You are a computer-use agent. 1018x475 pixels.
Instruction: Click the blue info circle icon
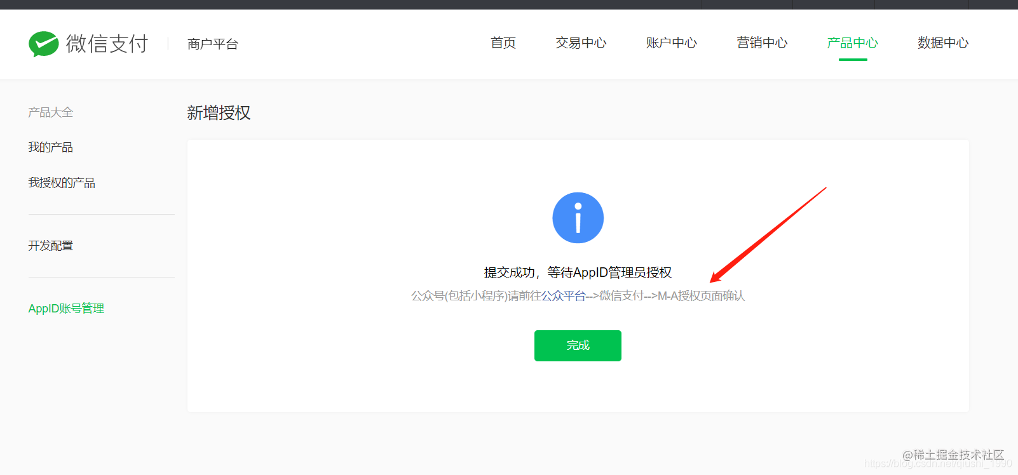(x=578, y=218)
